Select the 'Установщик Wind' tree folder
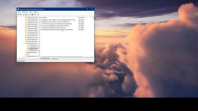Image resolution: width=198 pixels, height=111 pixels. 32,32
